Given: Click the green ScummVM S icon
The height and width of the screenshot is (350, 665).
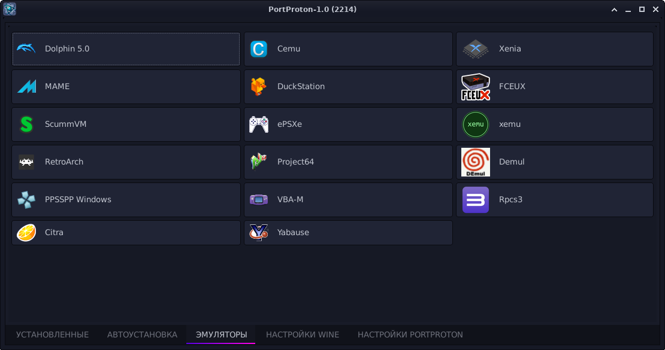Looking at the screenshot, I should pyautogui.click(x=26, y=124).
